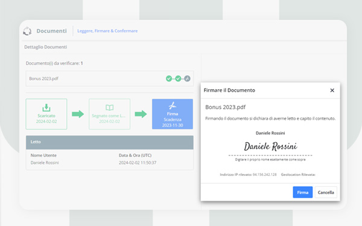Click the Firmare il Documento dialog title
Screen dimensions: 362x226
click(x=229, y=90)
